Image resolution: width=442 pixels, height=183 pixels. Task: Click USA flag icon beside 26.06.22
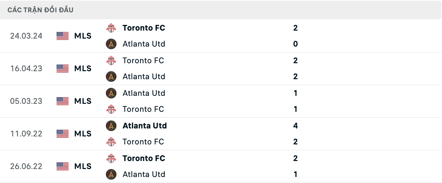[x=63, y=166]
